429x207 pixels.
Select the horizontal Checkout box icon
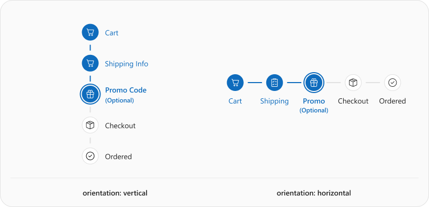coord(353,83)
